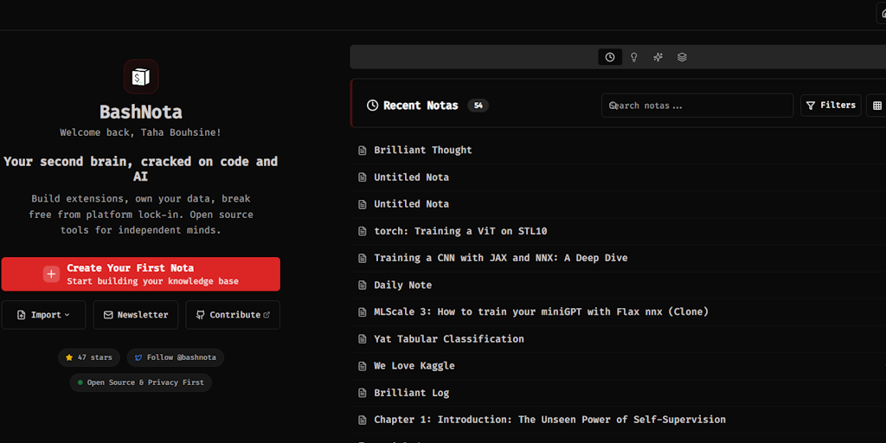
Task: Click document icon beside Yat Tabular Classification
Action: pyautogui.click(x=363, y=339)
